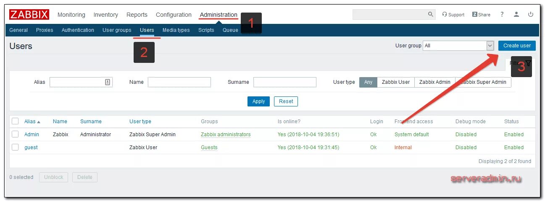Select Zabbix Admin type filter
Screen dimensions: 545x202
[435, 82]
